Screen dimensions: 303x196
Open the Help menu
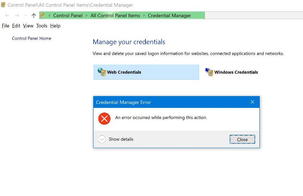point(55,26)
